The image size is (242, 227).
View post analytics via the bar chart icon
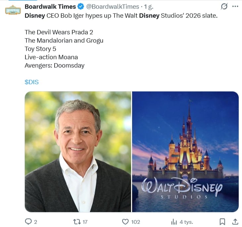tap(174, 222)
